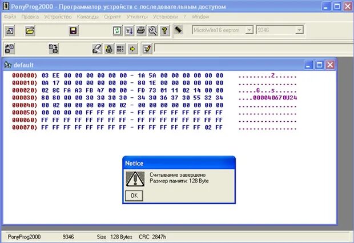
Task: Click CRC 2847h in status bar
Action: [x=152, y=237]
